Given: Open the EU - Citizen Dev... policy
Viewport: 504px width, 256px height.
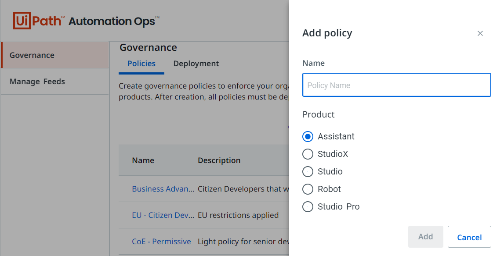Looking at the screenshot, I should (x=163, y=215).
